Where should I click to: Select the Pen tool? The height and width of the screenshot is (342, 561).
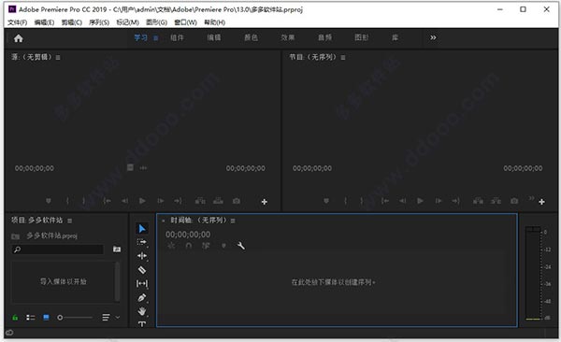142,298
